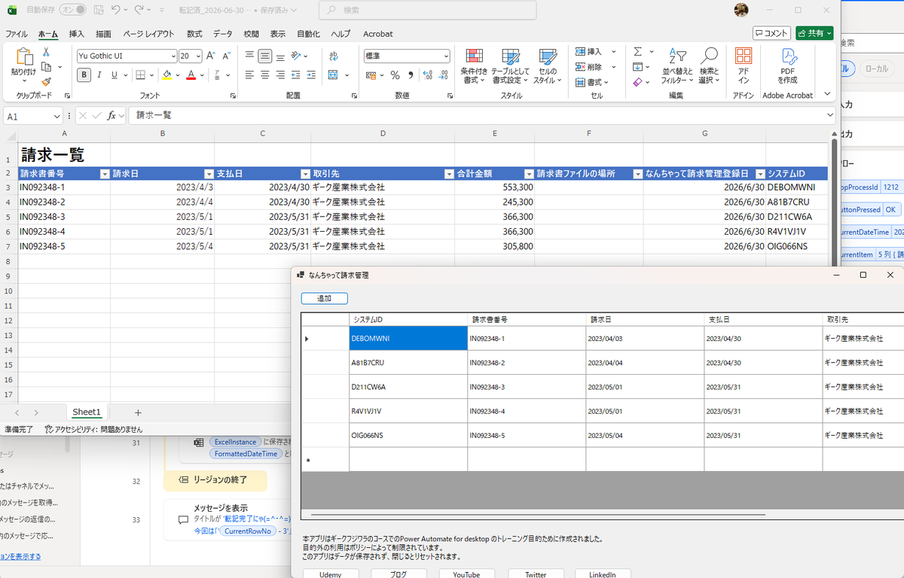Click the YouTube button
Viewport: 904px width, 578px height.
tap(466, 574)
